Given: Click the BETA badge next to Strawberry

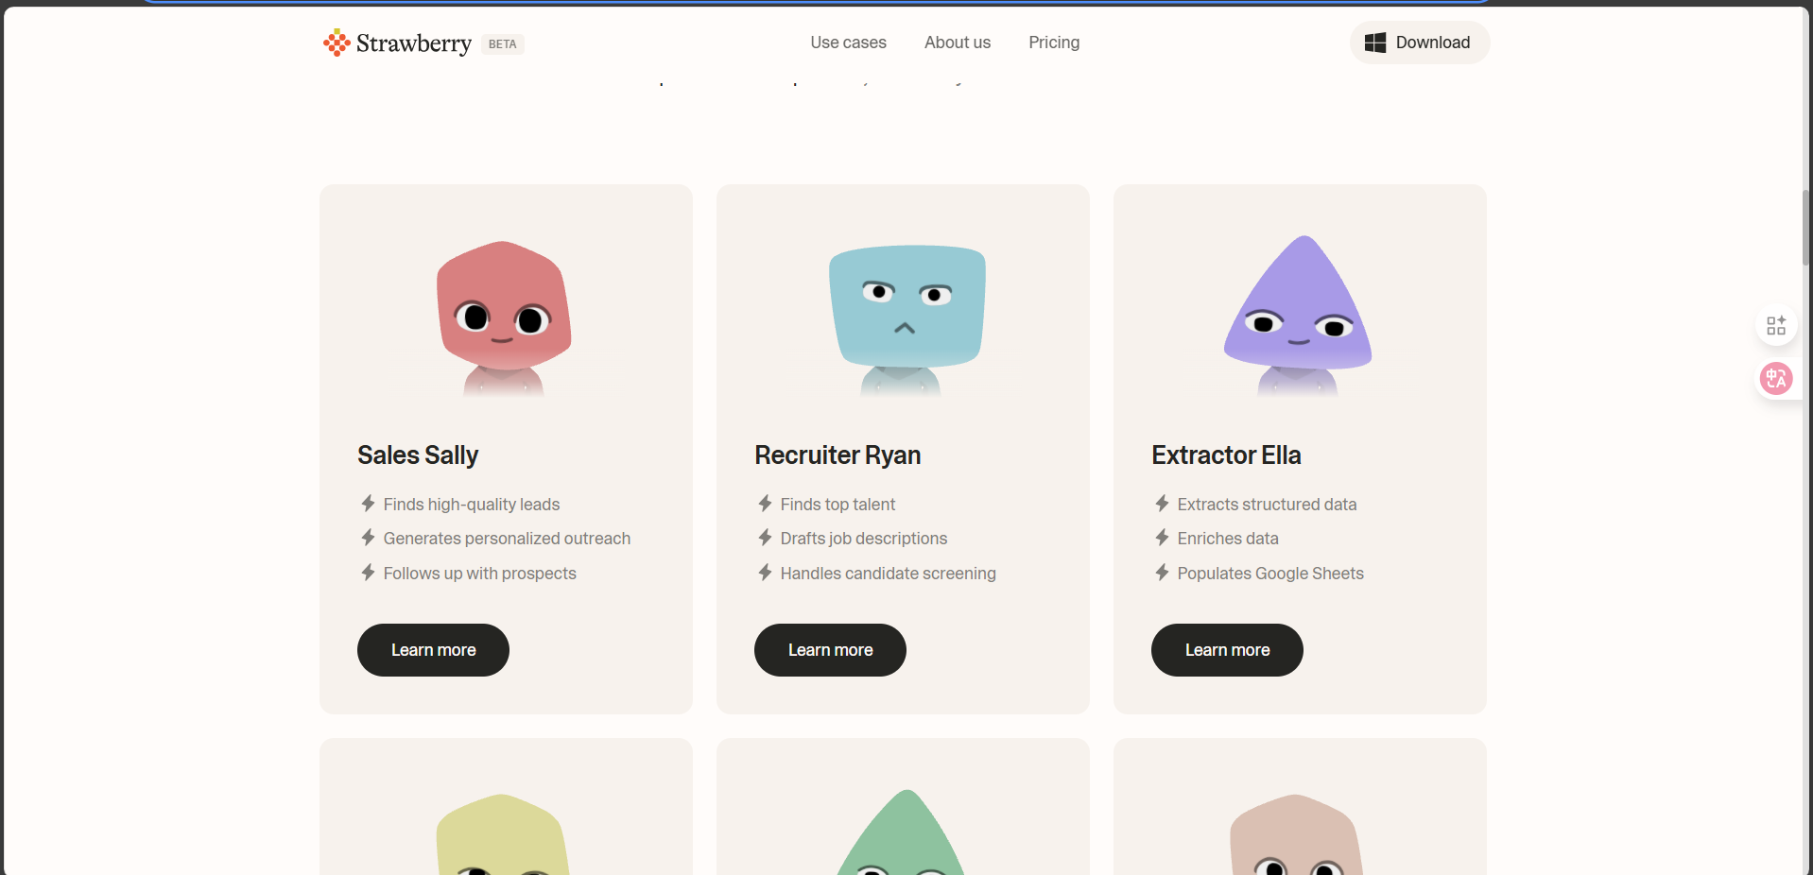Looking at the screenshot, I should point(503,44).
